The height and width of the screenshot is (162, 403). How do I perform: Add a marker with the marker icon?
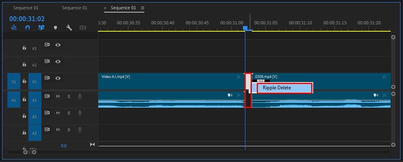coord(55,28)
